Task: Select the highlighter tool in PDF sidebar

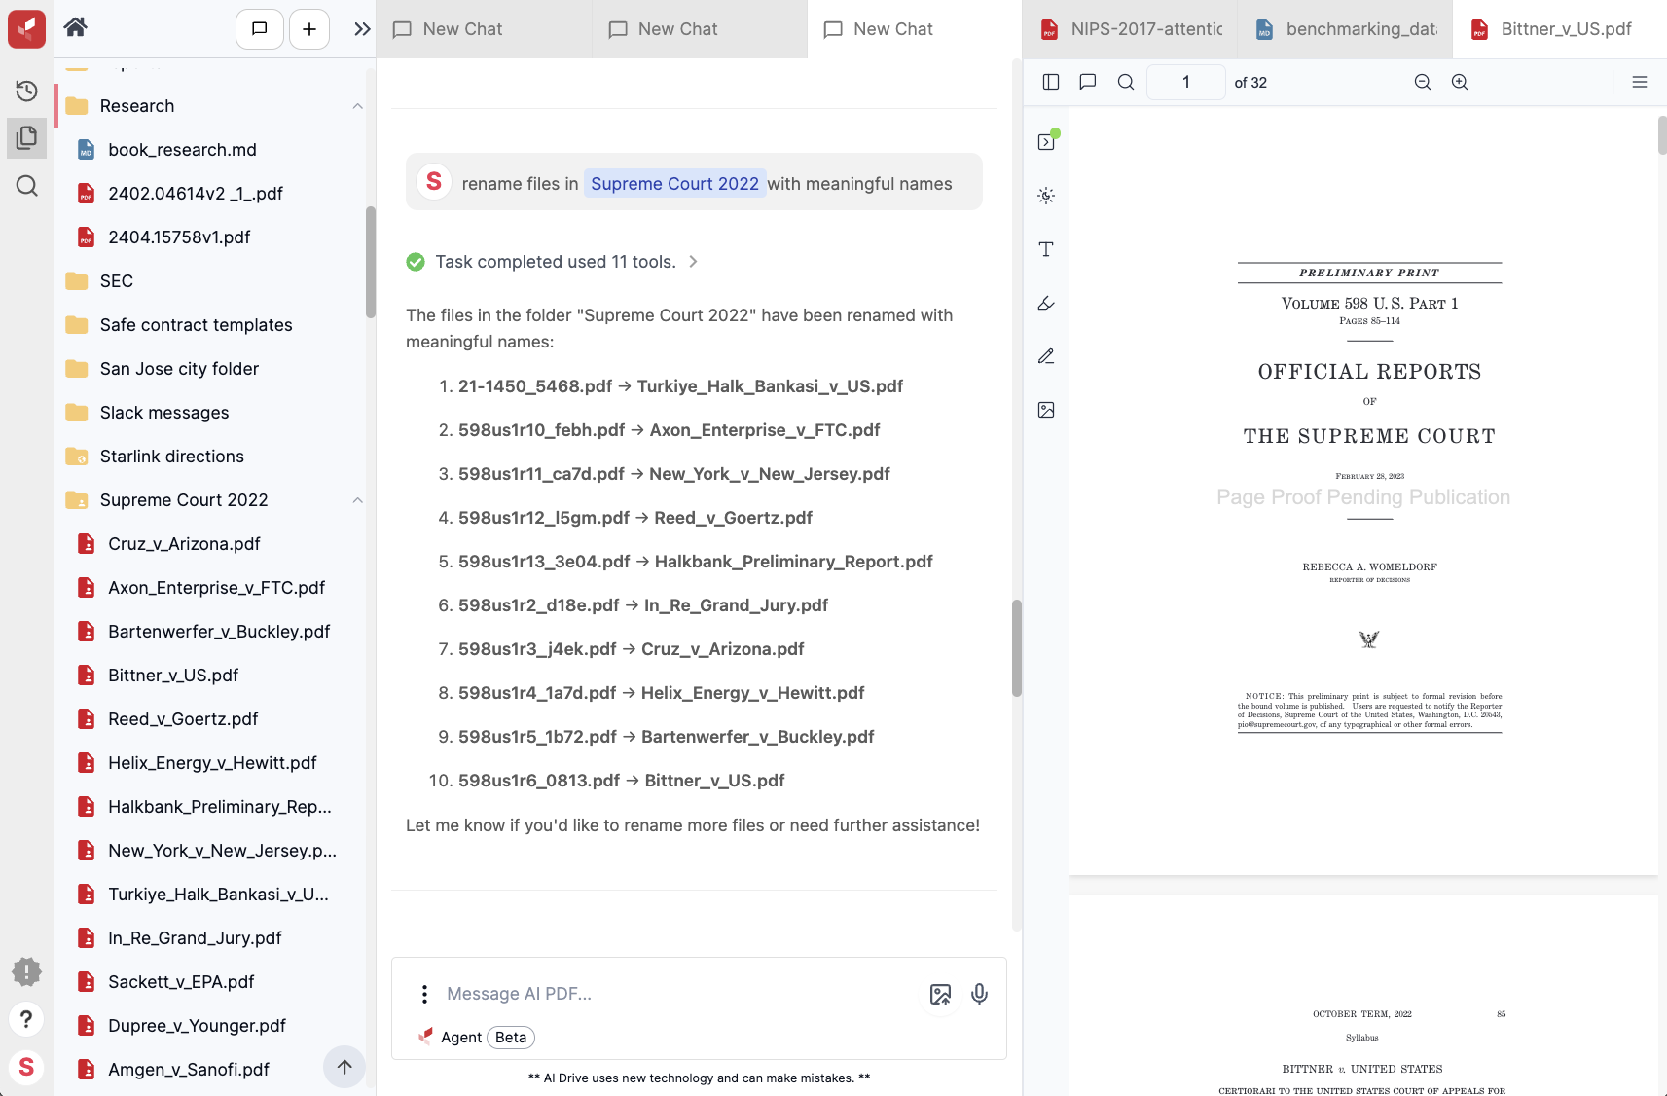Action: tap(1046, 303)
